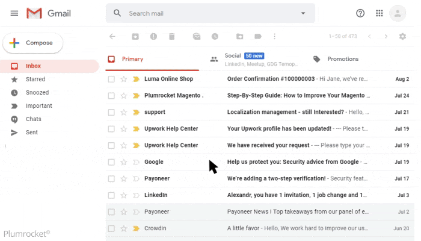Go to newer emails arrow
This screenshot has height=241, width=421.
coord(369,36)
